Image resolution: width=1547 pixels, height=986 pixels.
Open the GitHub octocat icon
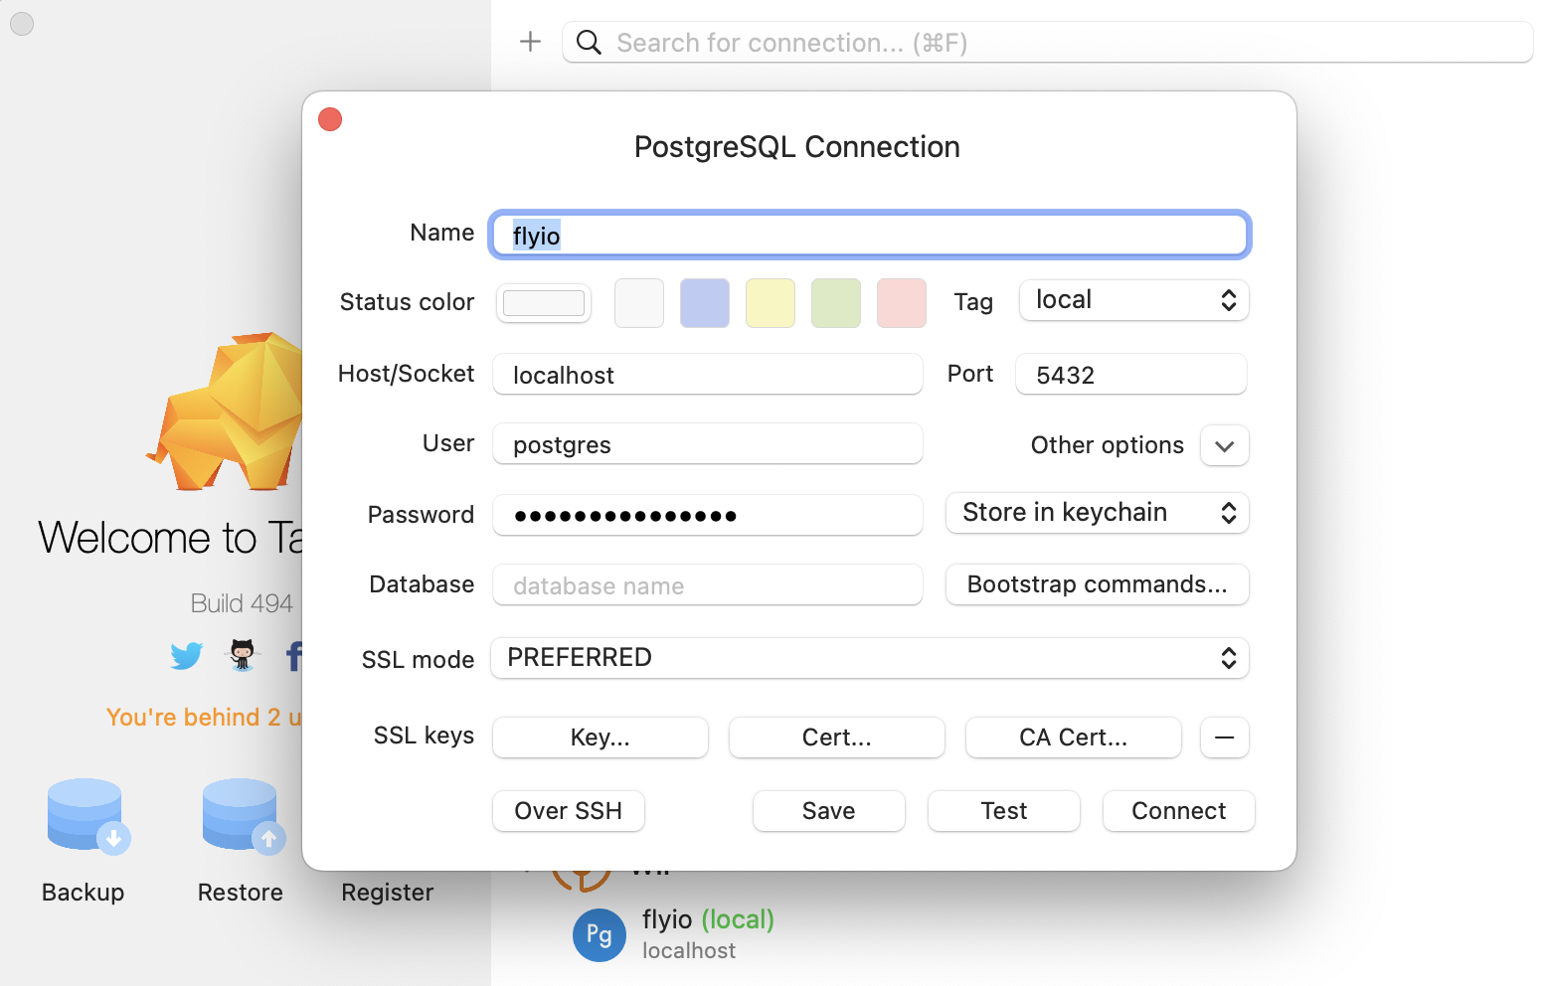tap(243, 656)
